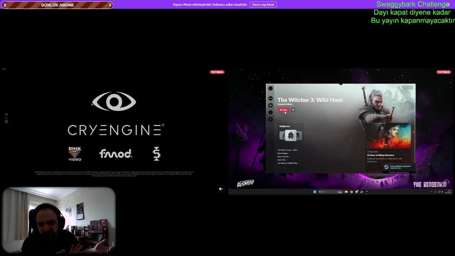Click the red Oyna play button

[x=284, y=110]
